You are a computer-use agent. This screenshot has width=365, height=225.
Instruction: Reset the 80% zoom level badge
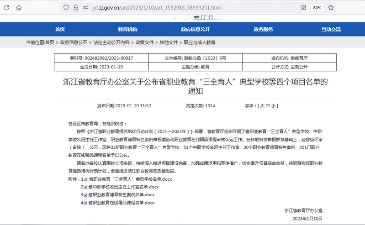point(317,8)
